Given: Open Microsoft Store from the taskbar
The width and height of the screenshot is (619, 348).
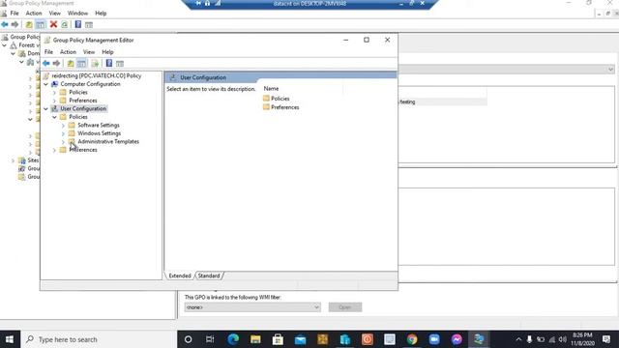Looking at the screenshot, I should [x=278, y=339].
